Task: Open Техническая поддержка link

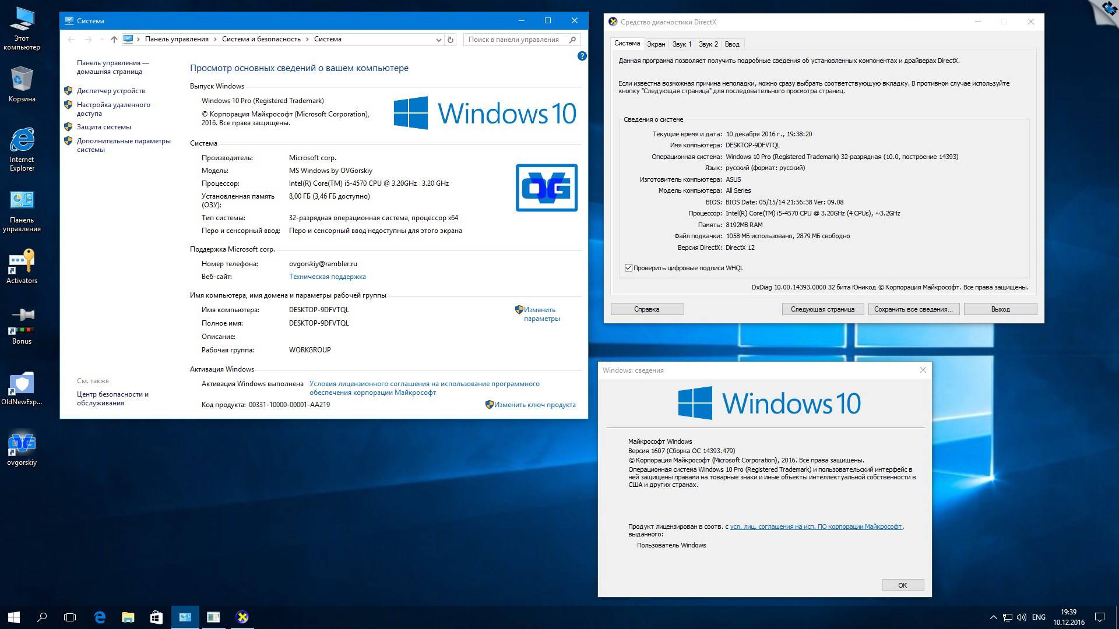Action: 328,277
